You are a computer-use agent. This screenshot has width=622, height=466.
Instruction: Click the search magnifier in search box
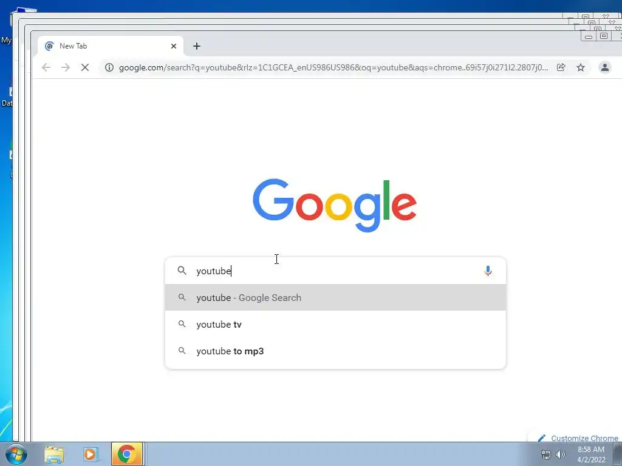(182, 271)
